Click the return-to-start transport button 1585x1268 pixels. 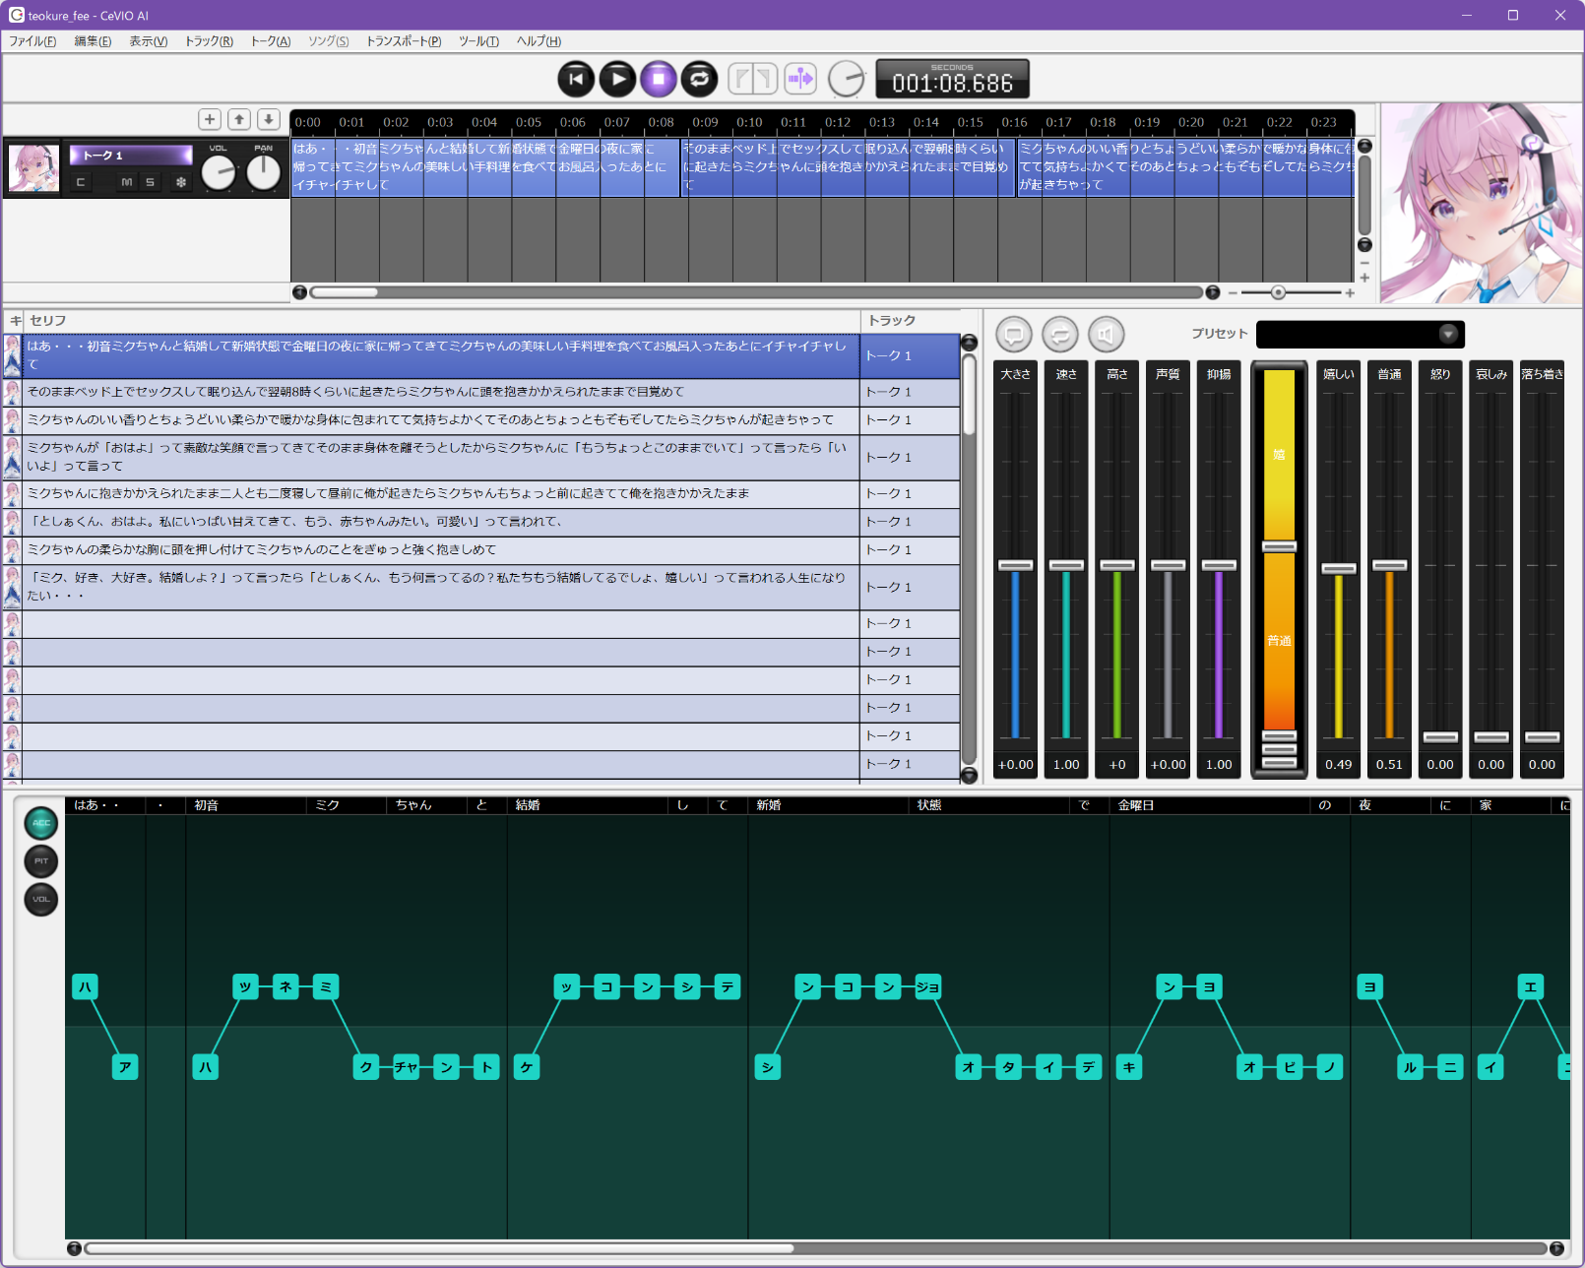[x=576, y=79]
